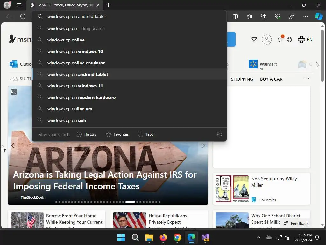Sign in via MSN account icon

click(267, 39)
